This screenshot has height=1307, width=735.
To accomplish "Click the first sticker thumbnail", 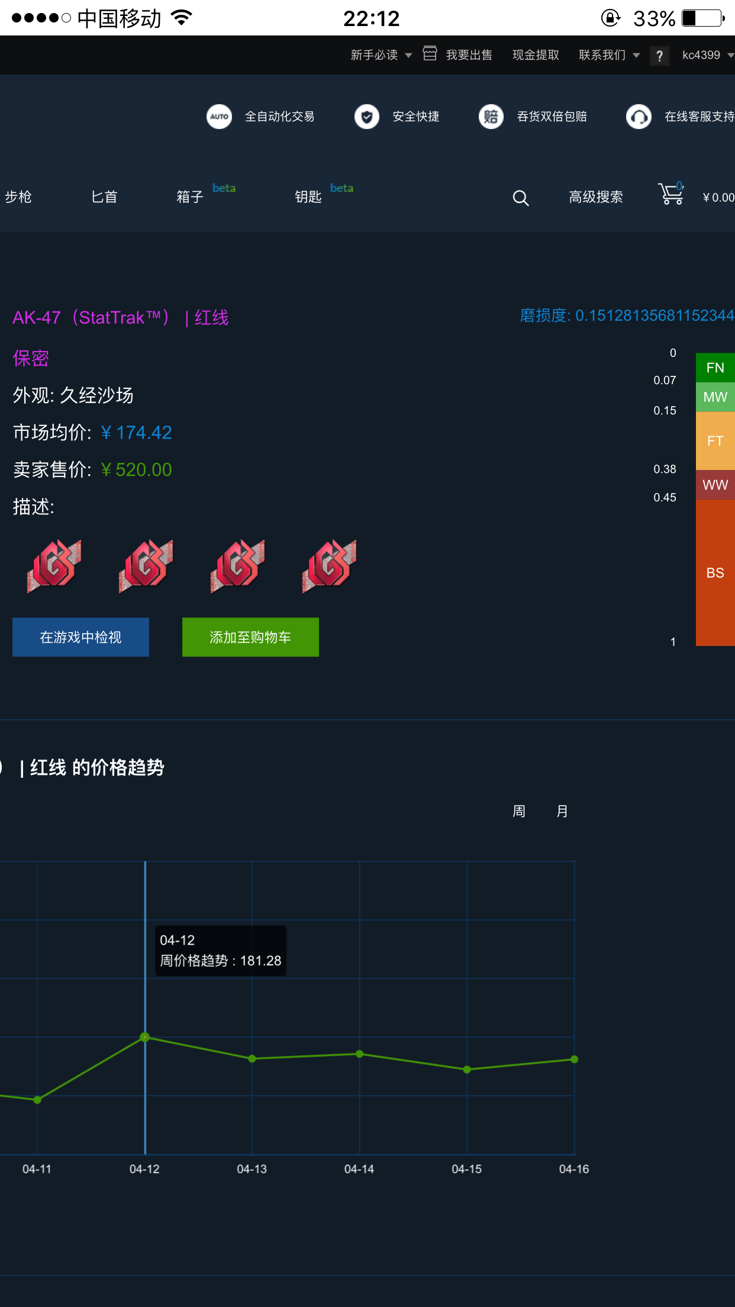I will coord(54,566).
